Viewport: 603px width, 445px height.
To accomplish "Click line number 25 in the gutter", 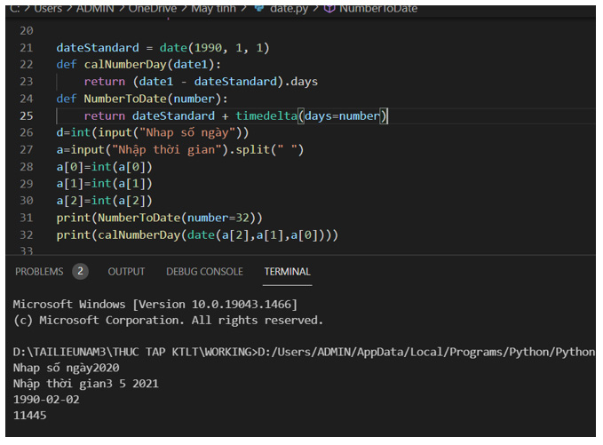I will 25,115.
